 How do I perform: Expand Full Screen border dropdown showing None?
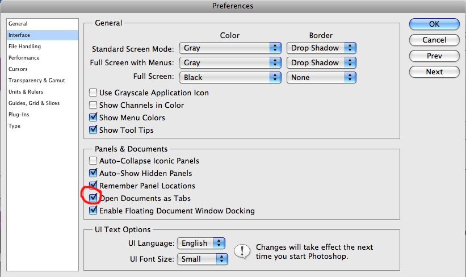pyautogui.click(x=321, y=77)
